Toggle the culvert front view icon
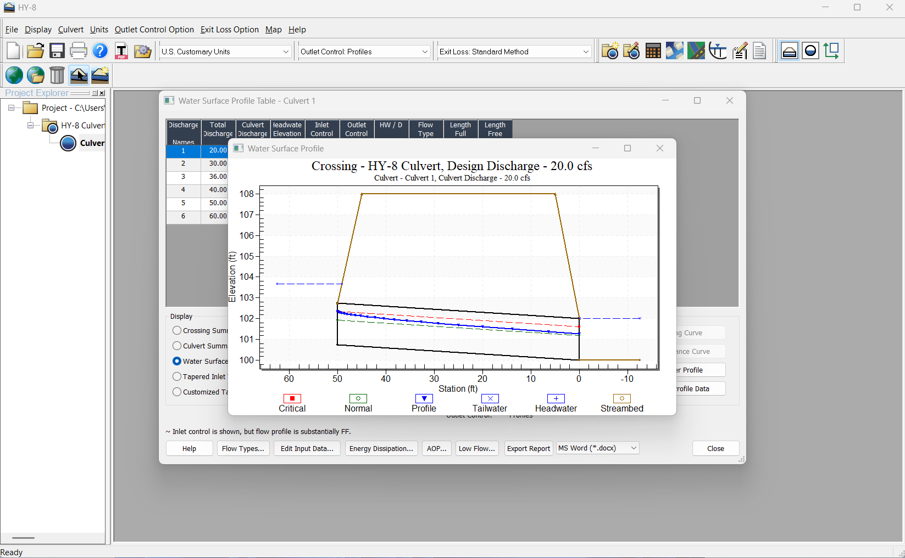Screen dimensions: 905x558 789,51
